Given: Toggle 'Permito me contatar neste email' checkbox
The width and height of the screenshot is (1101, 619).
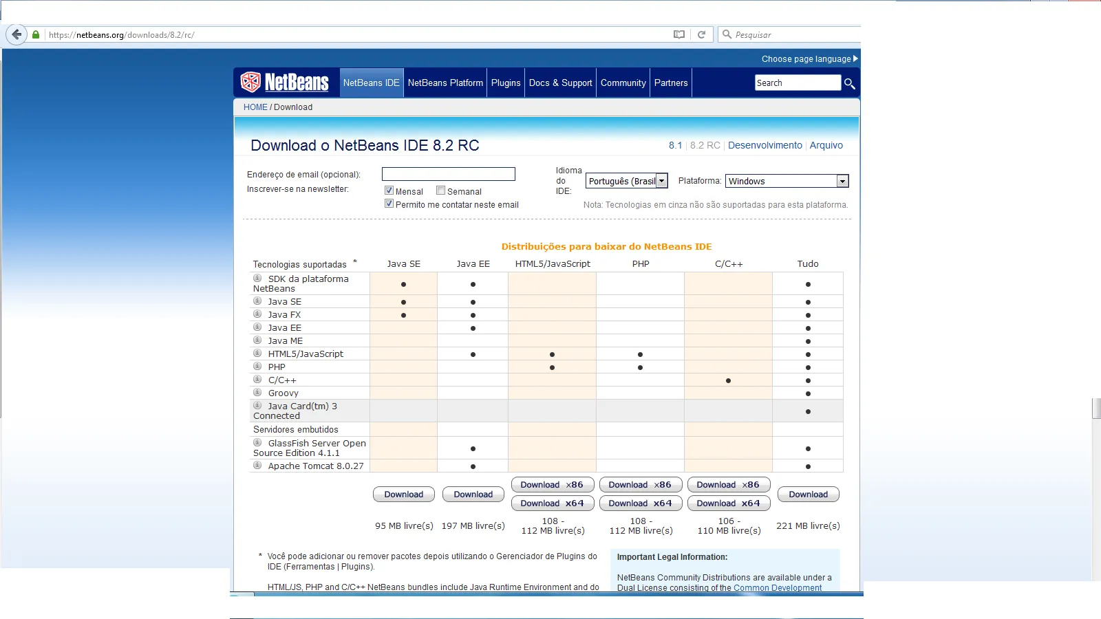Looking at the screenshot, I should (389, 204).
